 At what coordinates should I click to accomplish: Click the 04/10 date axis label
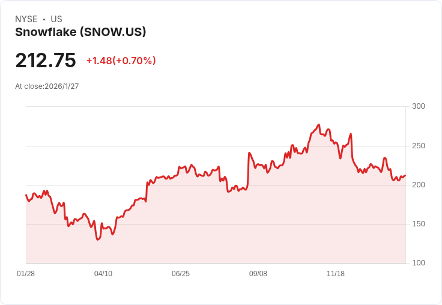point(103,274)
